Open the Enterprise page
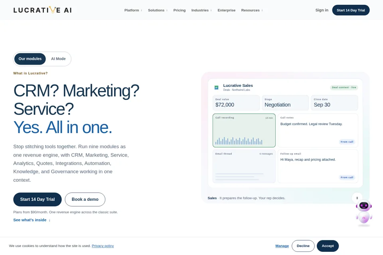This screenshot has width=383, height=255. [x=227, y=10]
